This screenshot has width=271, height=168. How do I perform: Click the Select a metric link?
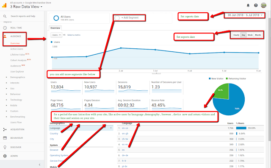(x=74, y=35)
